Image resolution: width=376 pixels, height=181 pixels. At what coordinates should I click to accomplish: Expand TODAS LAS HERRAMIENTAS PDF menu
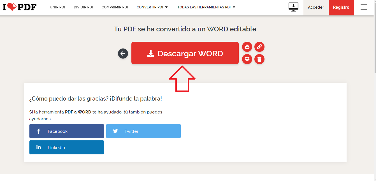coord(206,7)
